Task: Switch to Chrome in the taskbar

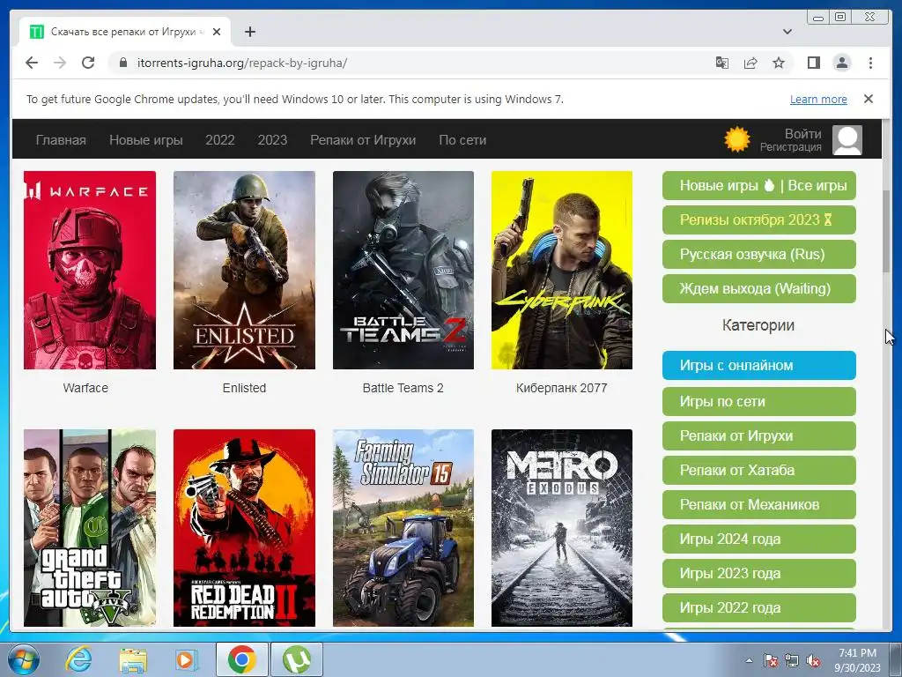Action: point(241,659)
